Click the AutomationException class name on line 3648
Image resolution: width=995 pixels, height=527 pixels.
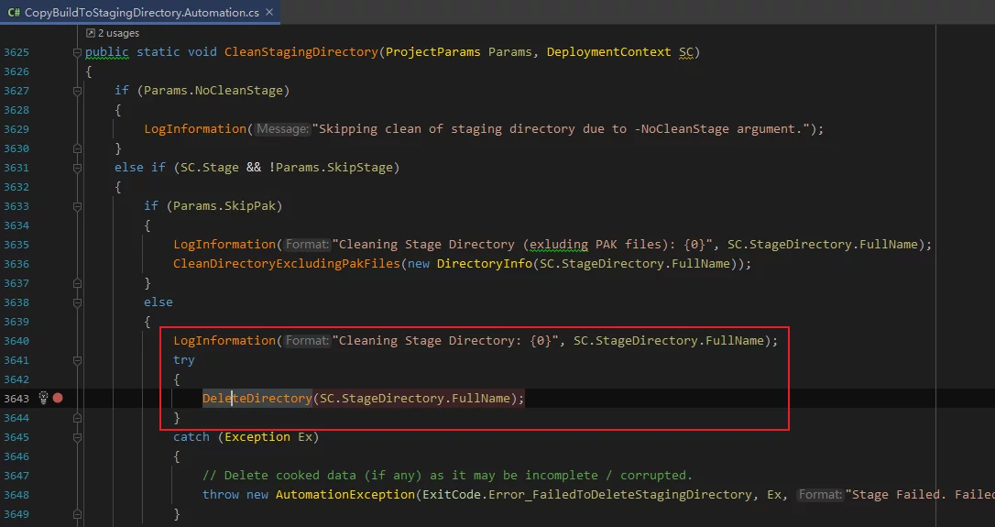(x=345, y=495)
